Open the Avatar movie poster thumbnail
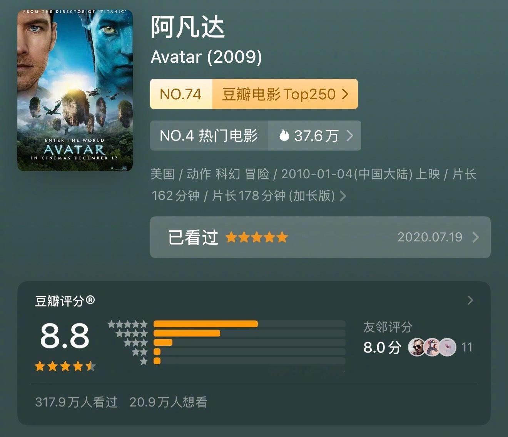The height and width of the screenshot is (437, 508). tap(75, 90)
